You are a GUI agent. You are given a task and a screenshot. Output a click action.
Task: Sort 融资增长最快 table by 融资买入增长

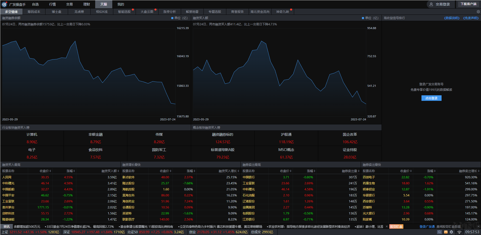229,171
